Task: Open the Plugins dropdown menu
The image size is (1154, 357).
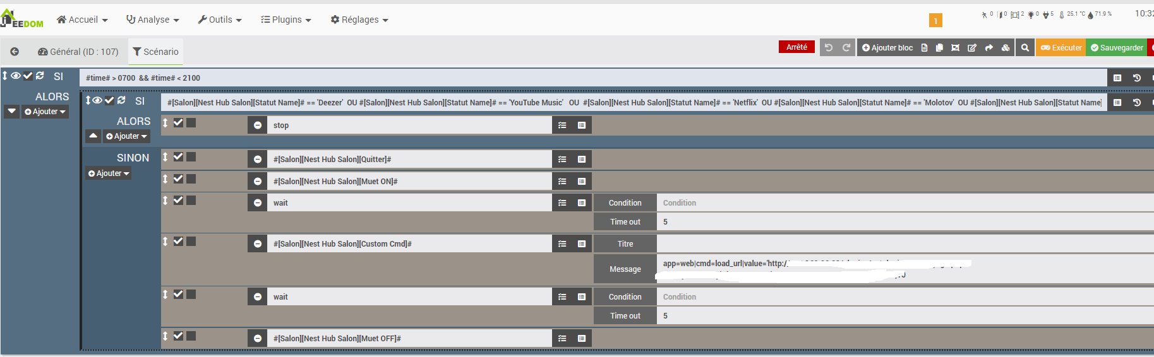Action: click(286, 20)
